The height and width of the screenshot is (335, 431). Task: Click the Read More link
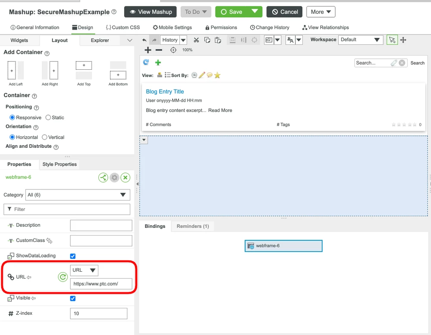click(x=220, y=110)
